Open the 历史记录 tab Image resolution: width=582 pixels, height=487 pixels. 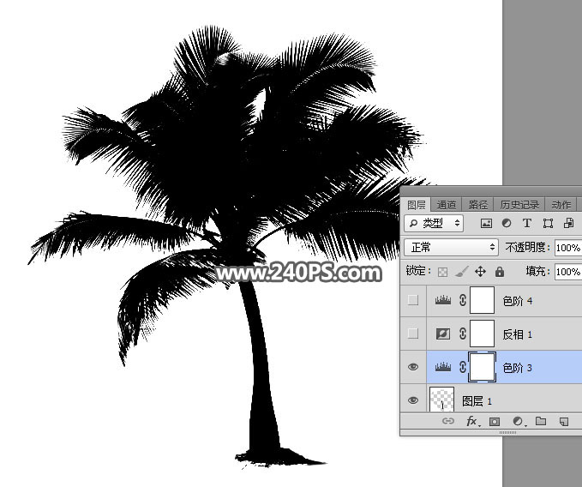[x=519, y=205]
